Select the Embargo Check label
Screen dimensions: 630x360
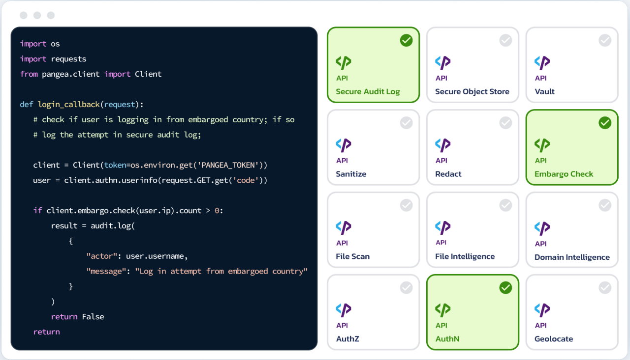coord(564,174)
